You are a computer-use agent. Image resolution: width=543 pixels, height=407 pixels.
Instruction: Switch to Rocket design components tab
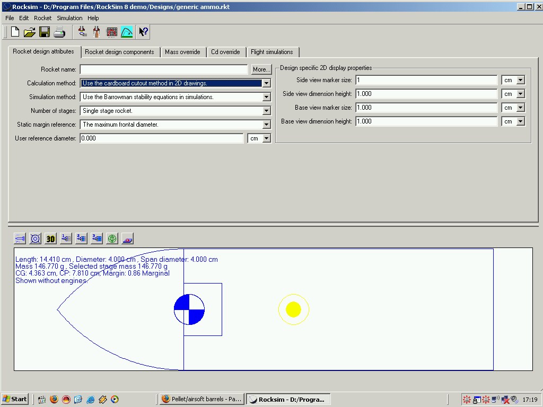pyautogui.click(x=119, y=52)
